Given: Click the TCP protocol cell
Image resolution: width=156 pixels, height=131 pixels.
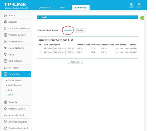Looking at the screenshot, I should coord(93,48).
